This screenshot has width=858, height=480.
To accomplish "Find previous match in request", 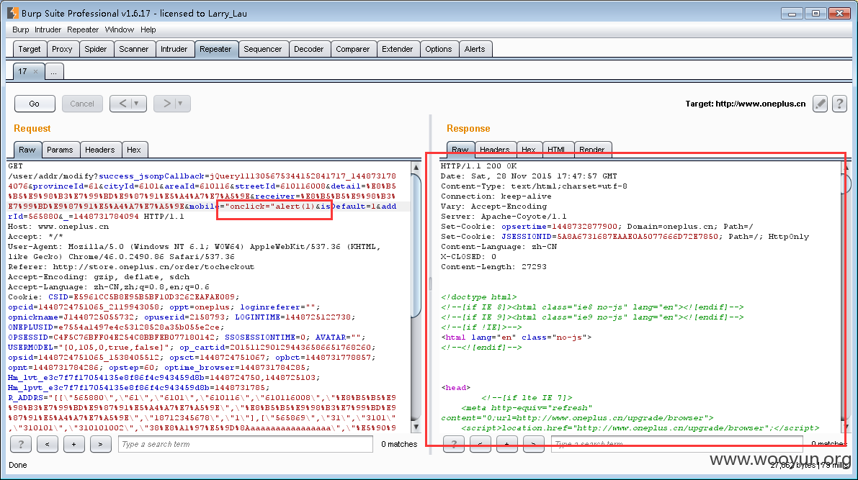I will pos(47,444).
